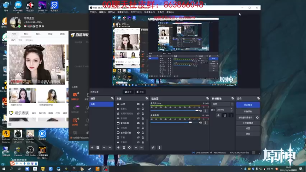Click the blue 停止推流 button
306x172 pixels.
tap(248, 105)
